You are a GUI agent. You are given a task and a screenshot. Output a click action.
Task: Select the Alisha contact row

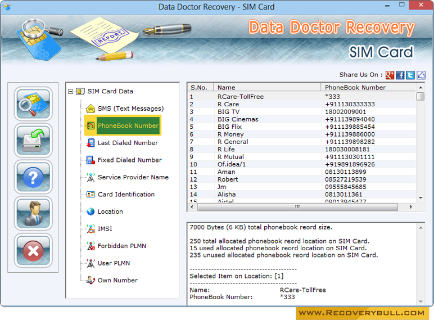point(302,195)
